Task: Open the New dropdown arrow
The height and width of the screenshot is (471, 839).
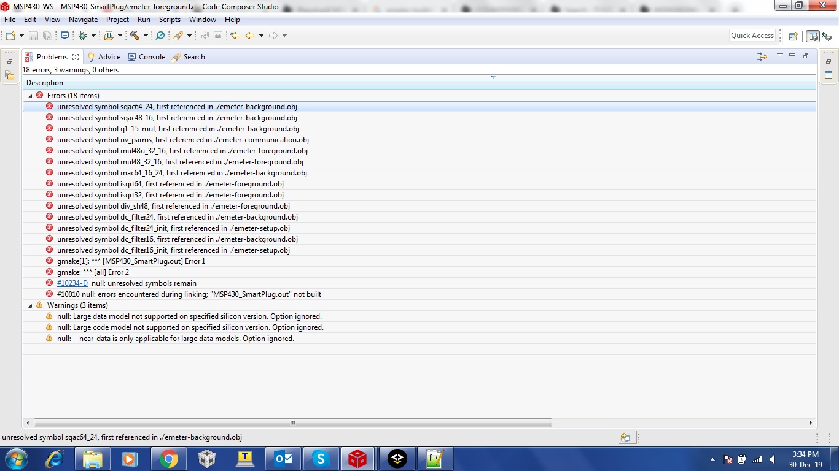Action: tap(21, 36)
